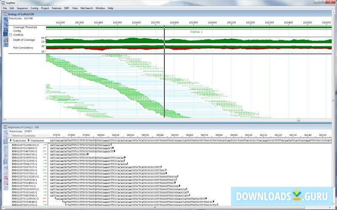The image size is (337, 210).
Task: Click the Strategy view horizontal scrollbar thumb
Action: click(299, 120)
